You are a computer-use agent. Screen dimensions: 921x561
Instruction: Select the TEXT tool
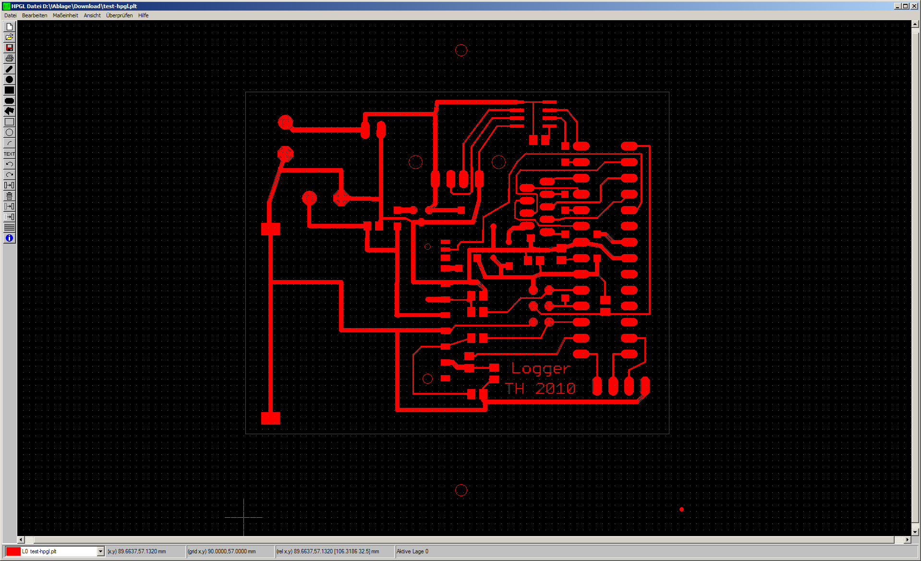pyautogui.click(x=9, y=153)
